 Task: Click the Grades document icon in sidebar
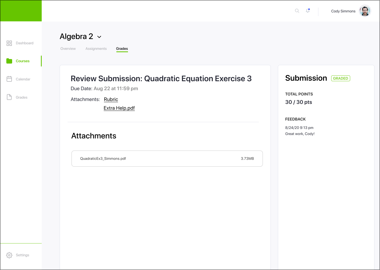tap(9, 97)
